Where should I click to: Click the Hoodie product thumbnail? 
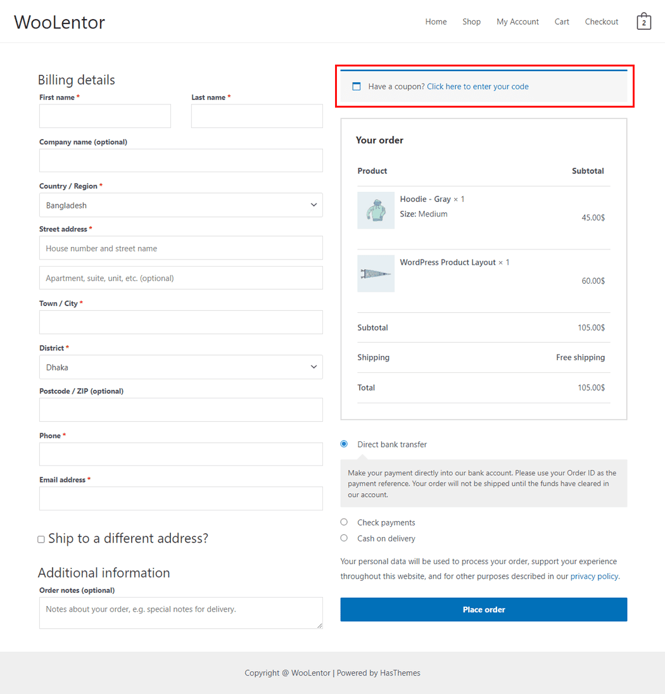376,210
